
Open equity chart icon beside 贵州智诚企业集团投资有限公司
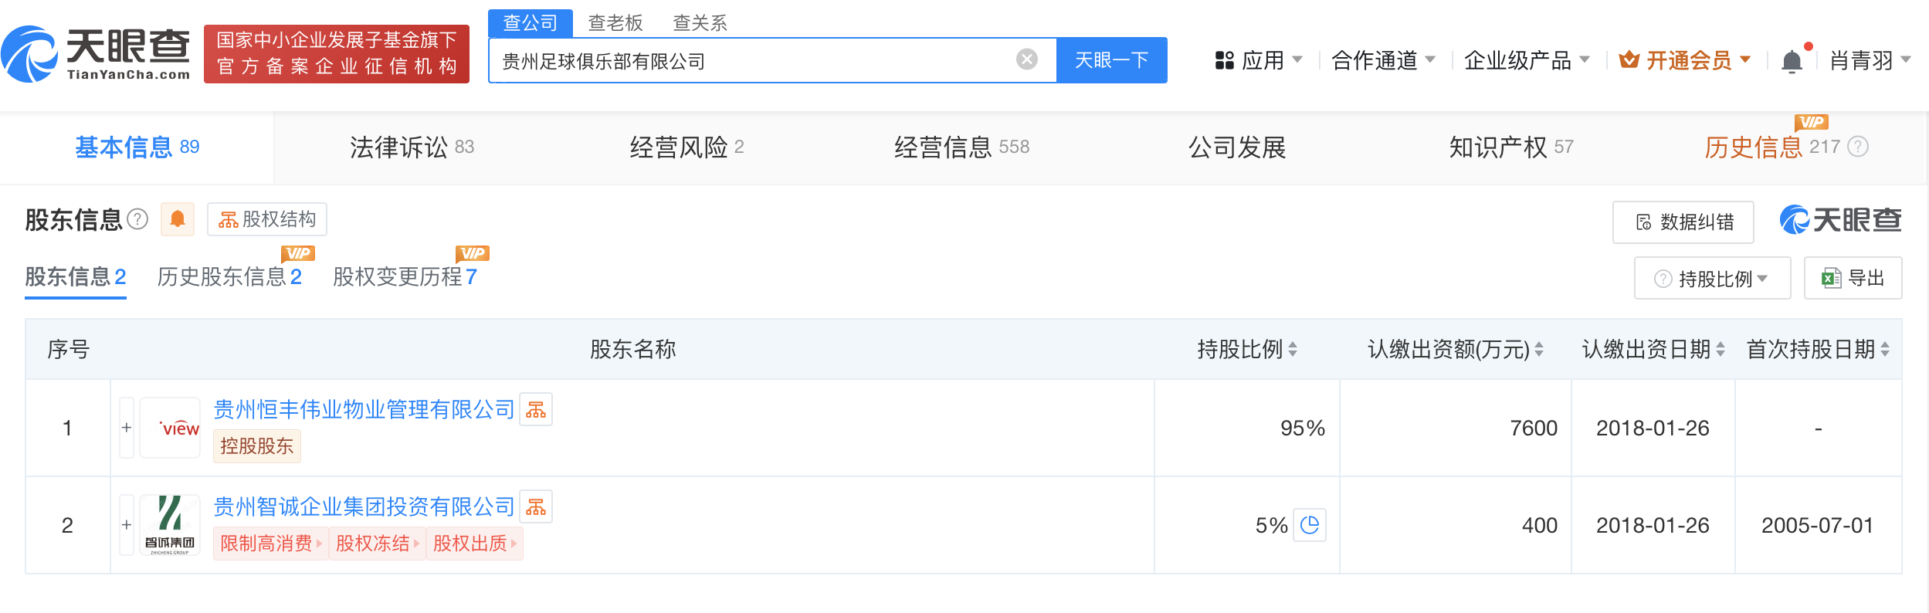(536, 507)
